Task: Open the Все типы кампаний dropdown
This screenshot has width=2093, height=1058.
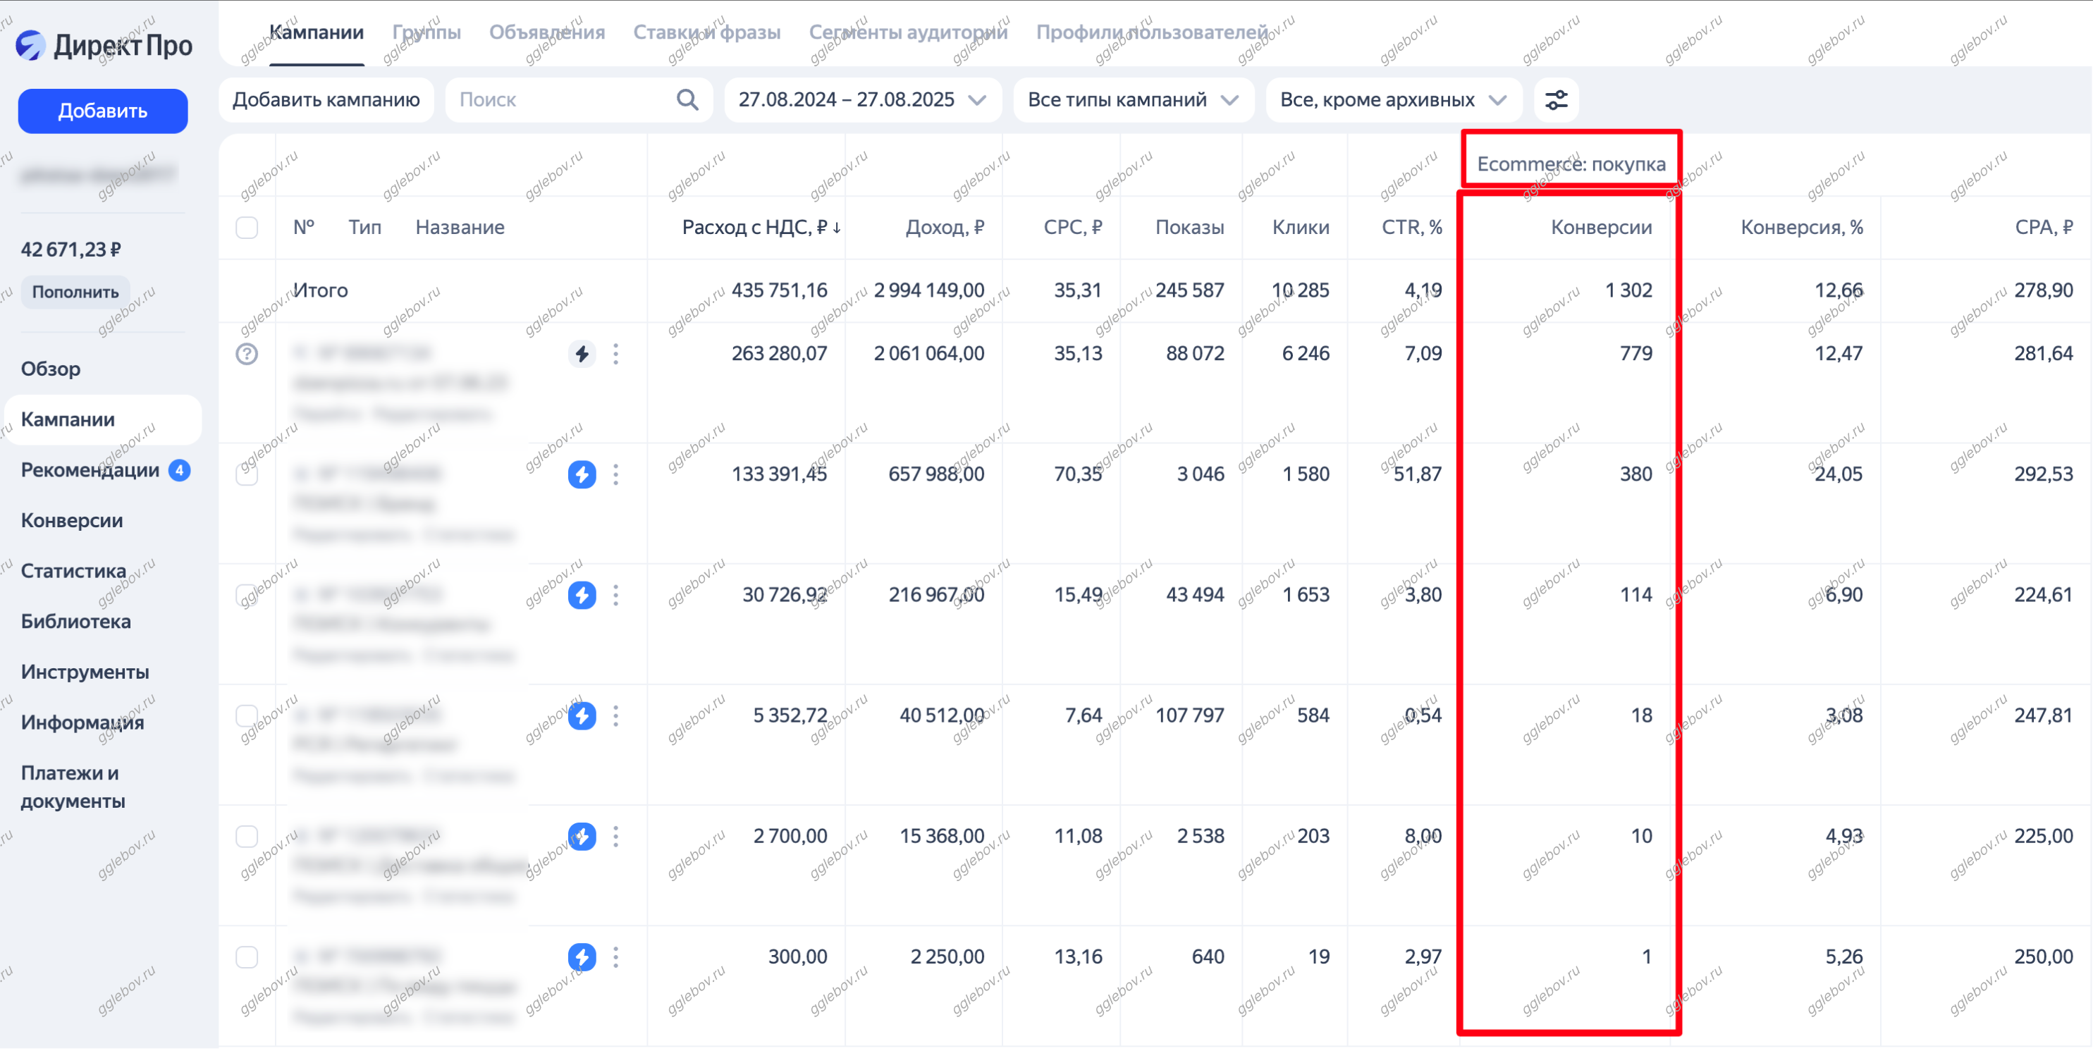Action: click(x=1133, y=100)
